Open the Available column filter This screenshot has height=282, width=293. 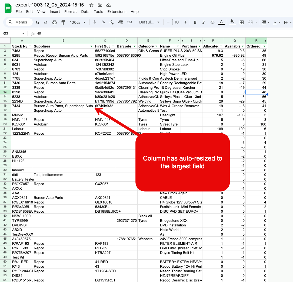tap(242, 46)
